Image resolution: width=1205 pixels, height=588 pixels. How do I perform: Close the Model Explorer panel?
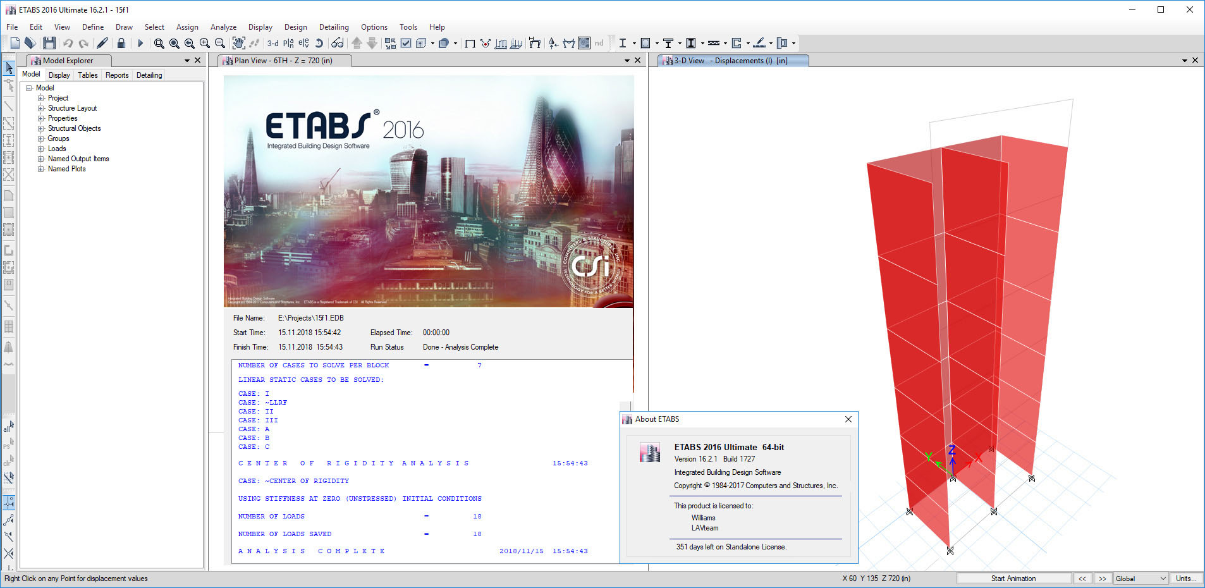(198, 61)
